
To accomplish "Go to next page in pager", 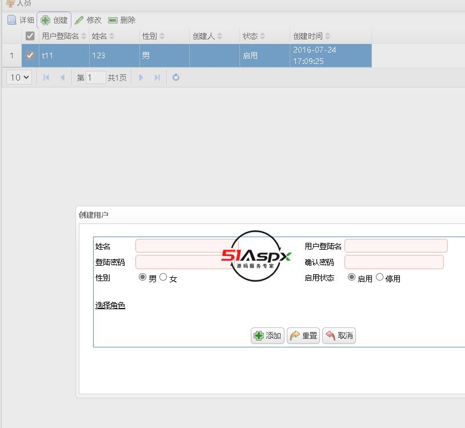I will [141, 77].
